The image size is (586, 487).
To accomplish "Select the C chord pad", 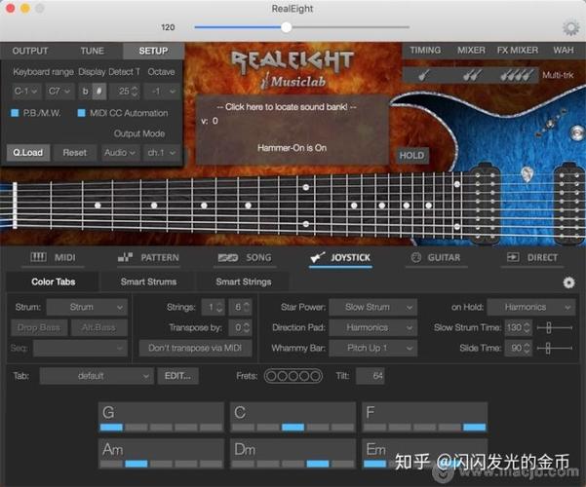I will pos(293,417).
